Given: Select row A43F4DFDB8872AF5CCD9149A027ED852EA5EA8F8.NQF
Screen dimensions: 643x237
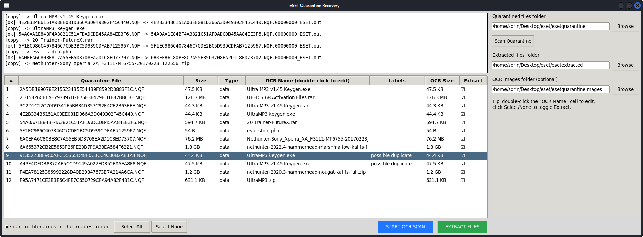Looking at the screenshot, I should 246,164.
